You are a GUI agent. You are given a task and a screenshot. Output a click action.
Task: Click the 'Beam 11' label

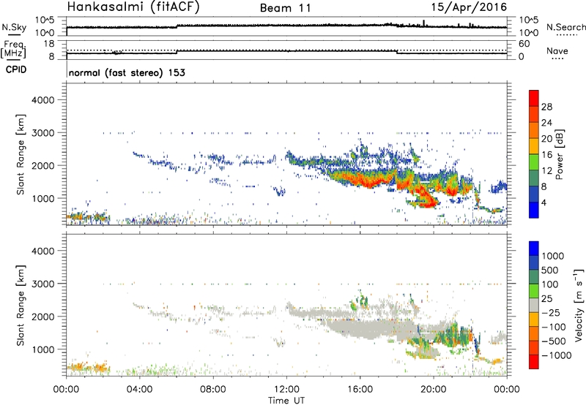[286, 8]
